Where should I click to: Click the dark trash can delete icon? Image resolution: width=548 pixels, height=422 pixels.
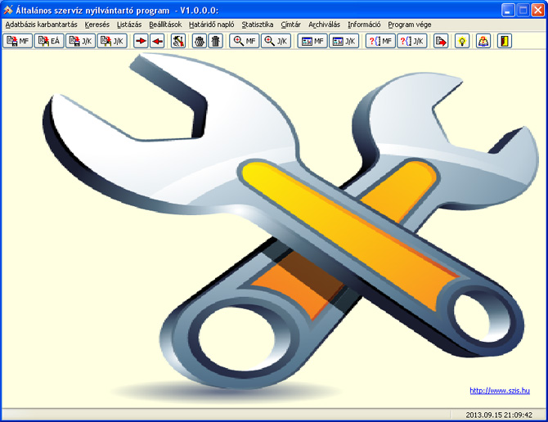[216, 41]
